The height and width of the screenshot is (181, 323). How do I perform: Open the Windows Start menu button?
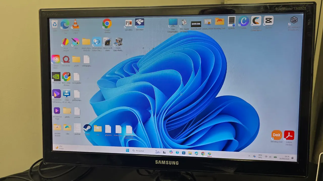[127, 150]
